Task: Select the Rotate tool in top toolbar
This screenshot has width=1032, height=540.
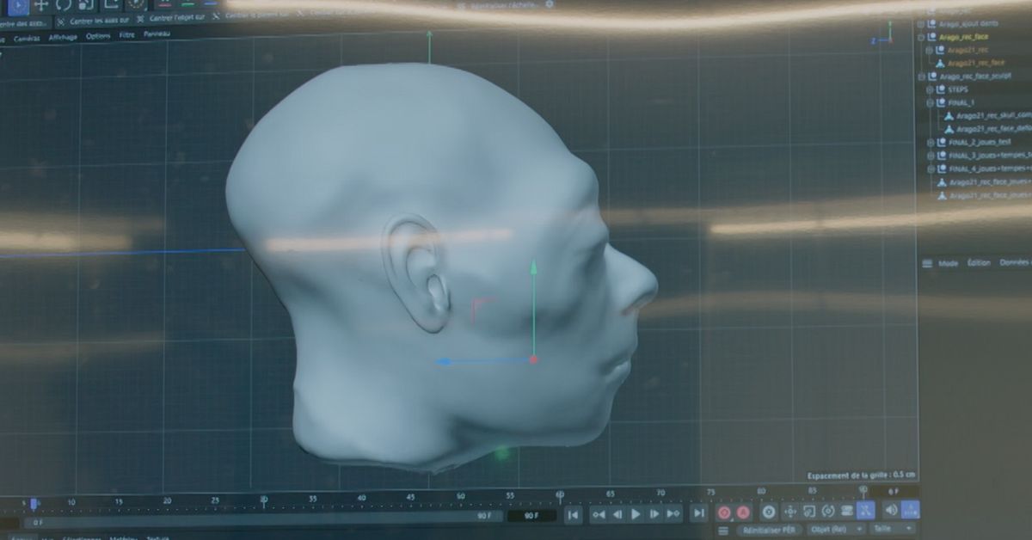Action: tap(64, 4)
